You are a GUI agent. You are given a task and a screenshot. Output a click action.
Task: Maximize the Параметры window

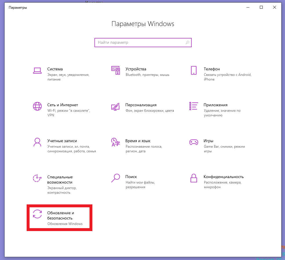coord(261,8)
